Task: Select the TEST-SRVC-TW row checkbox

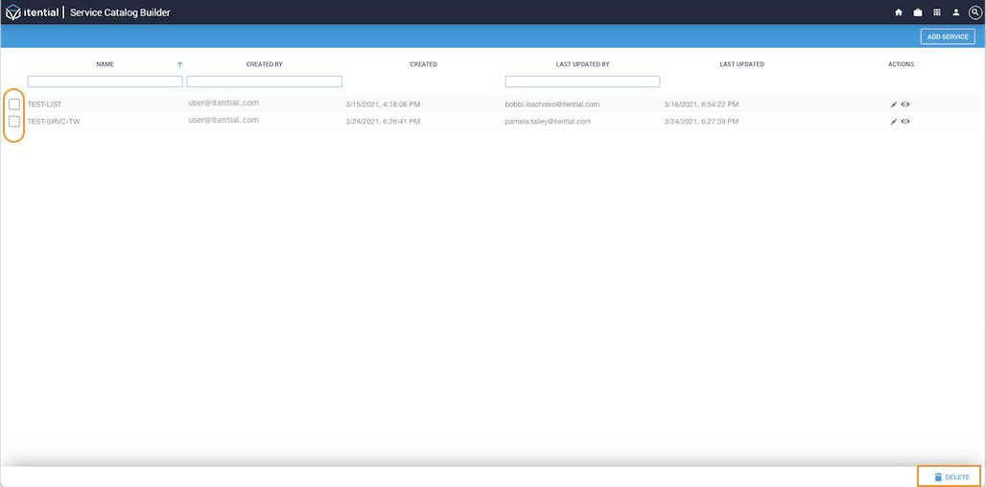Action: 14,122
